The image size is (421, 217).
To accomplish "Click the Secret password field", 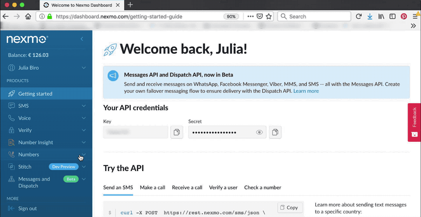I will 227,132.
